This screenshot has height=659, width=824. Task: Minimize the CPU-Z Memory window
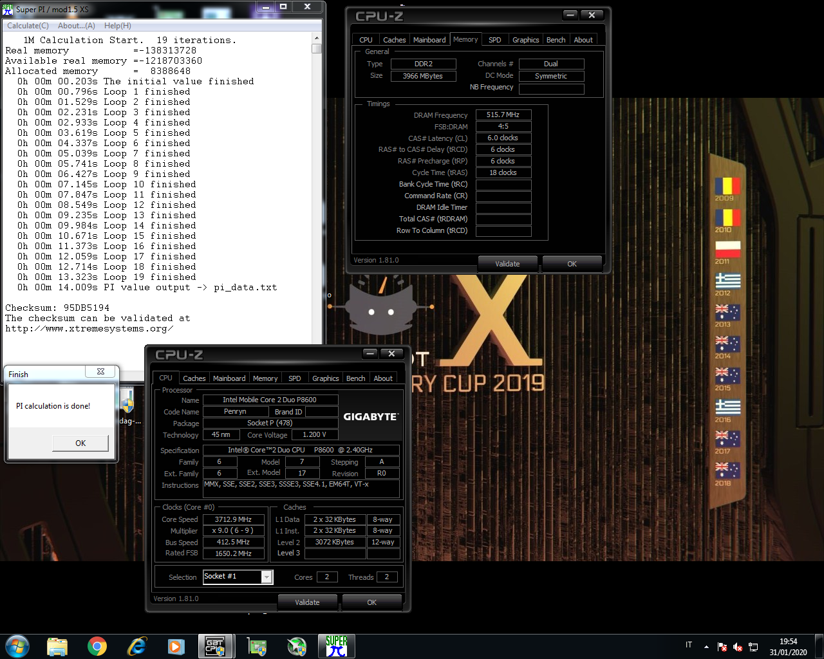[570, 15]
